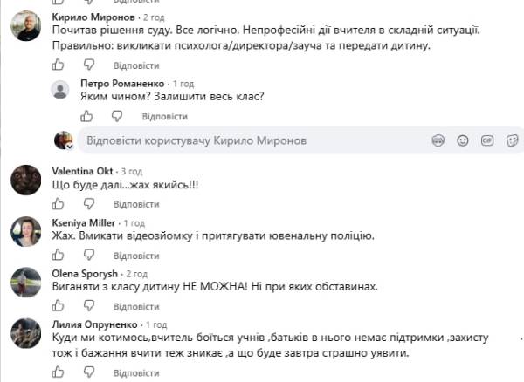Dislike Кирило Миронов's comment with thumbs down
The width and height of the screenshot is (524, 382).
tap(89, 65)
